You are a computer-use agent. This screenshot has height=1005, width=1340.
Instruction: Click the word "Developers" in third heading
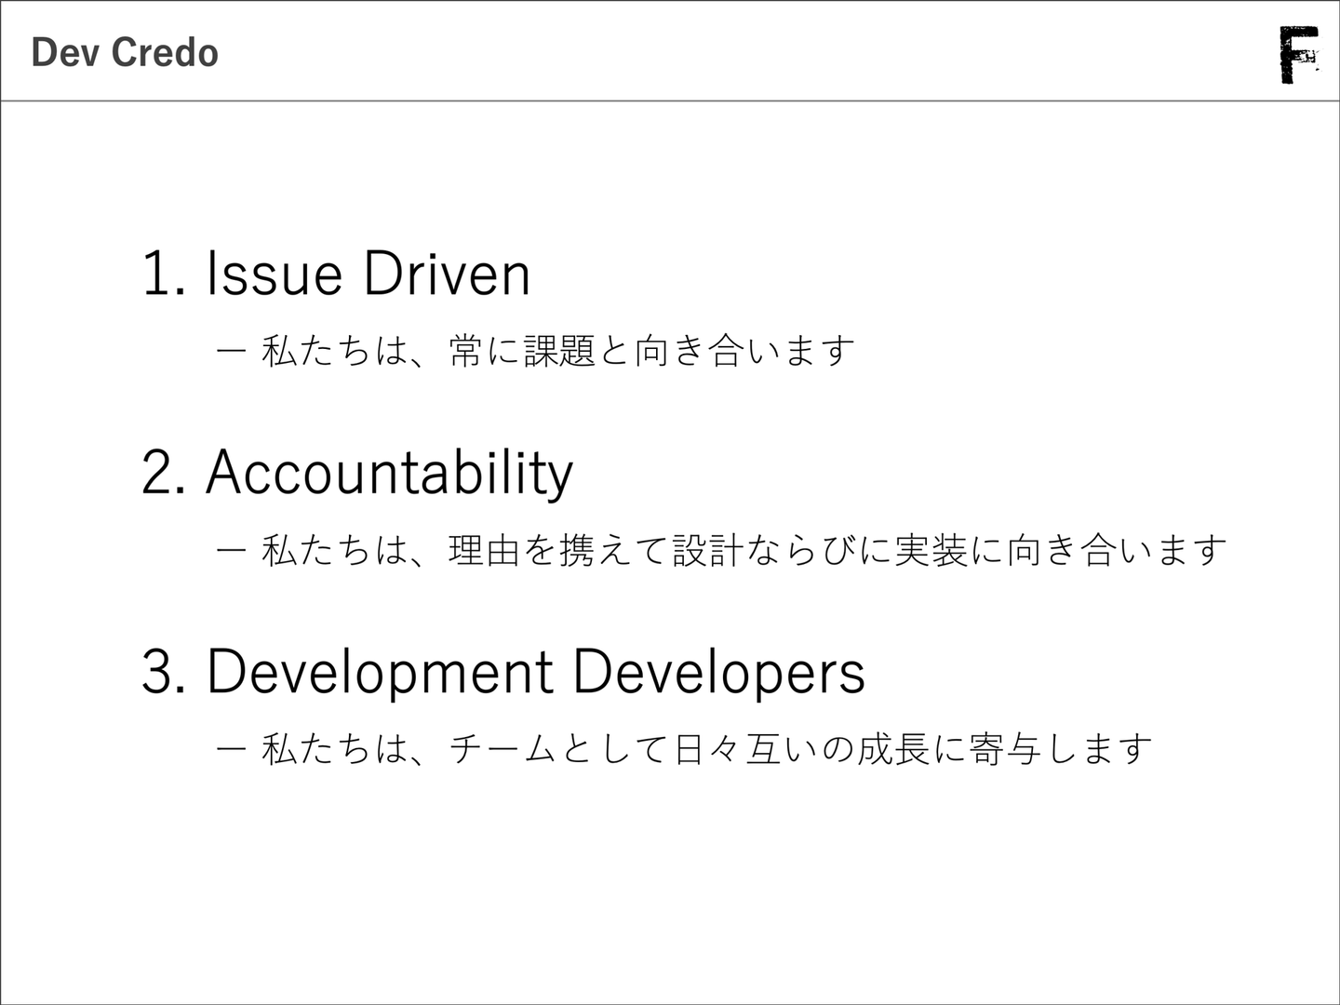(718, 672)
